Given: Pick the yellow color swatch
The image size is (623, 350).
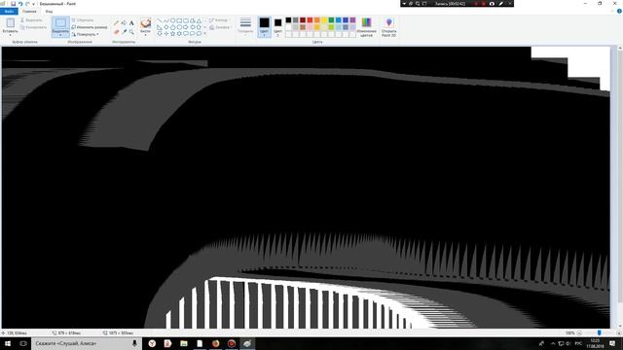Looking at the screenshot, I should tap(324, 20).
